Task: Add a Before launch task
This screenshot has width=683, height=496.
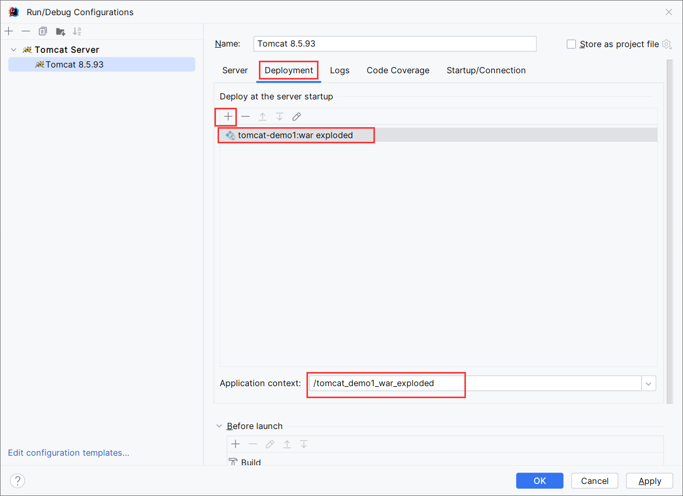Action: click(x=235, y=444)
